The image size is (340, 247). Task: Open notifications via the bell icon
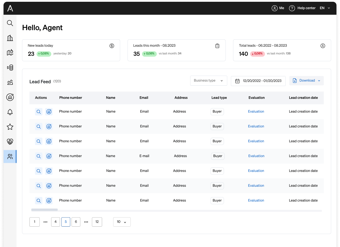pyautogui.click(x=10, y=112)
